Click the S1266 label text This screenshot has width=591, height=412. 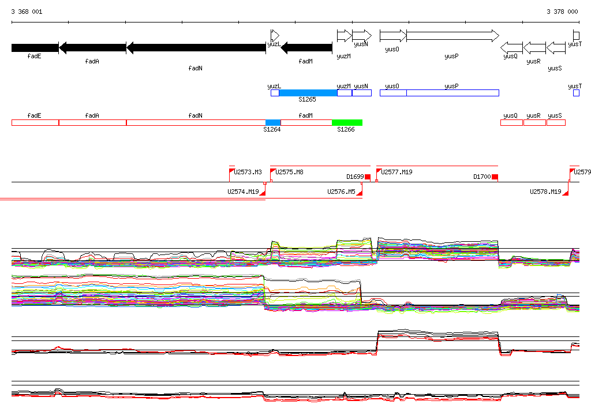pos(346,129)
